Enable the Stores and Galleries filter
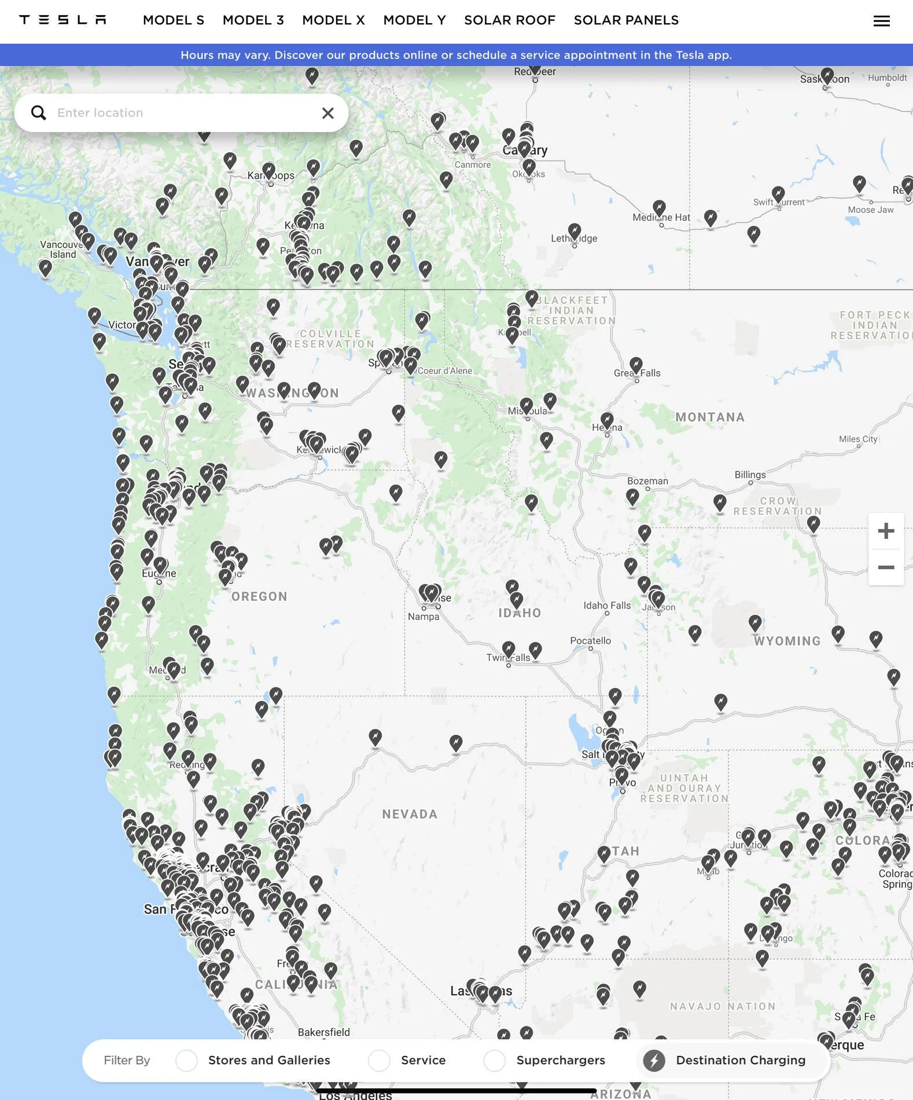The image size is (913, 1100). pyautogui.click(x=187, y=1061)
